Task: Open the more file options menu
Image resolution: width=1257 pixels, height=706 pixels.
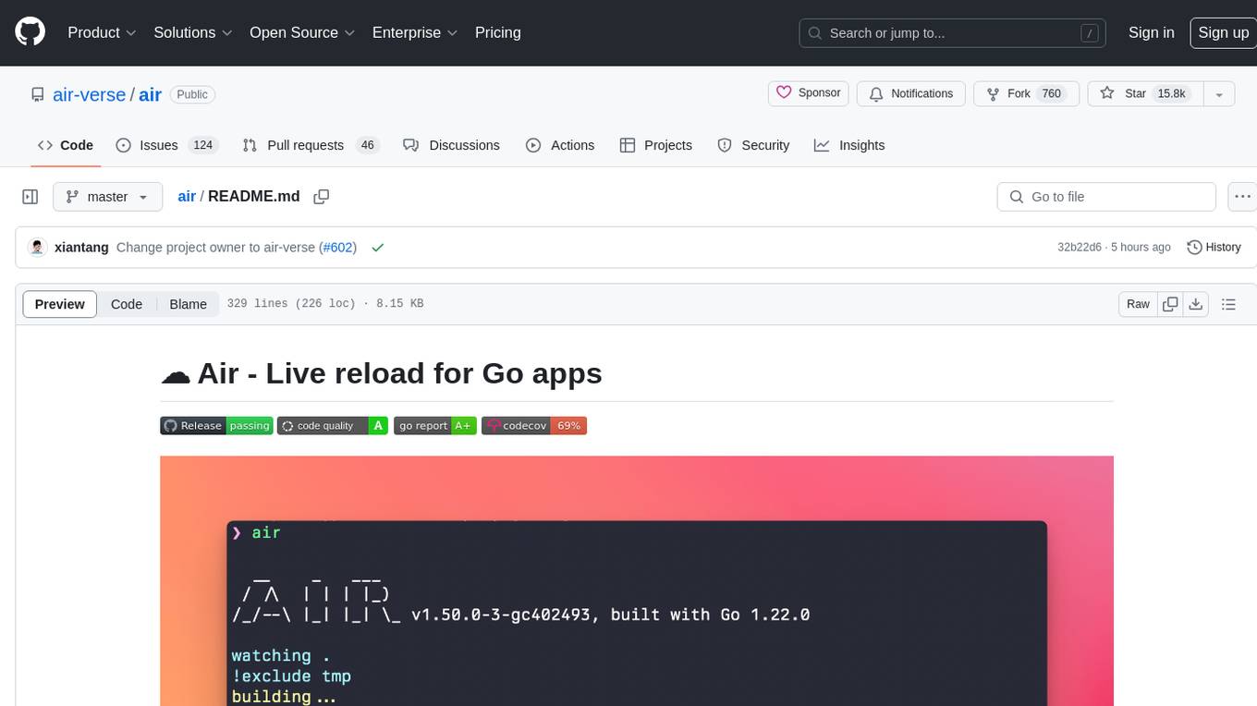Action: pyautogui.click(x=1242, y=197)
